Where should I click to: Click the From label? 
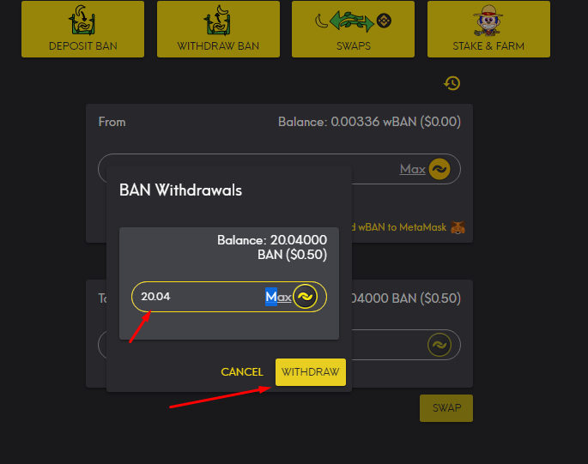(112, 122)
